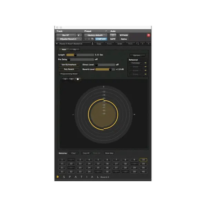
Task: Select previous preset with minus button
Action: pos(86,39)
